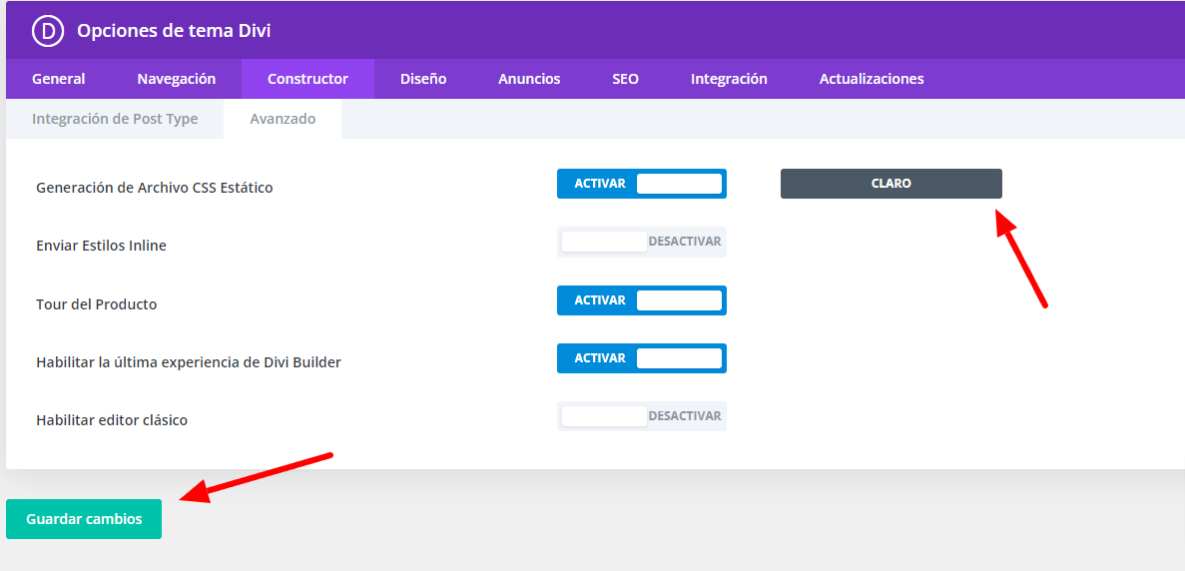Click the Generación de Archivo CSS Estático label

(x=154, y=188)
